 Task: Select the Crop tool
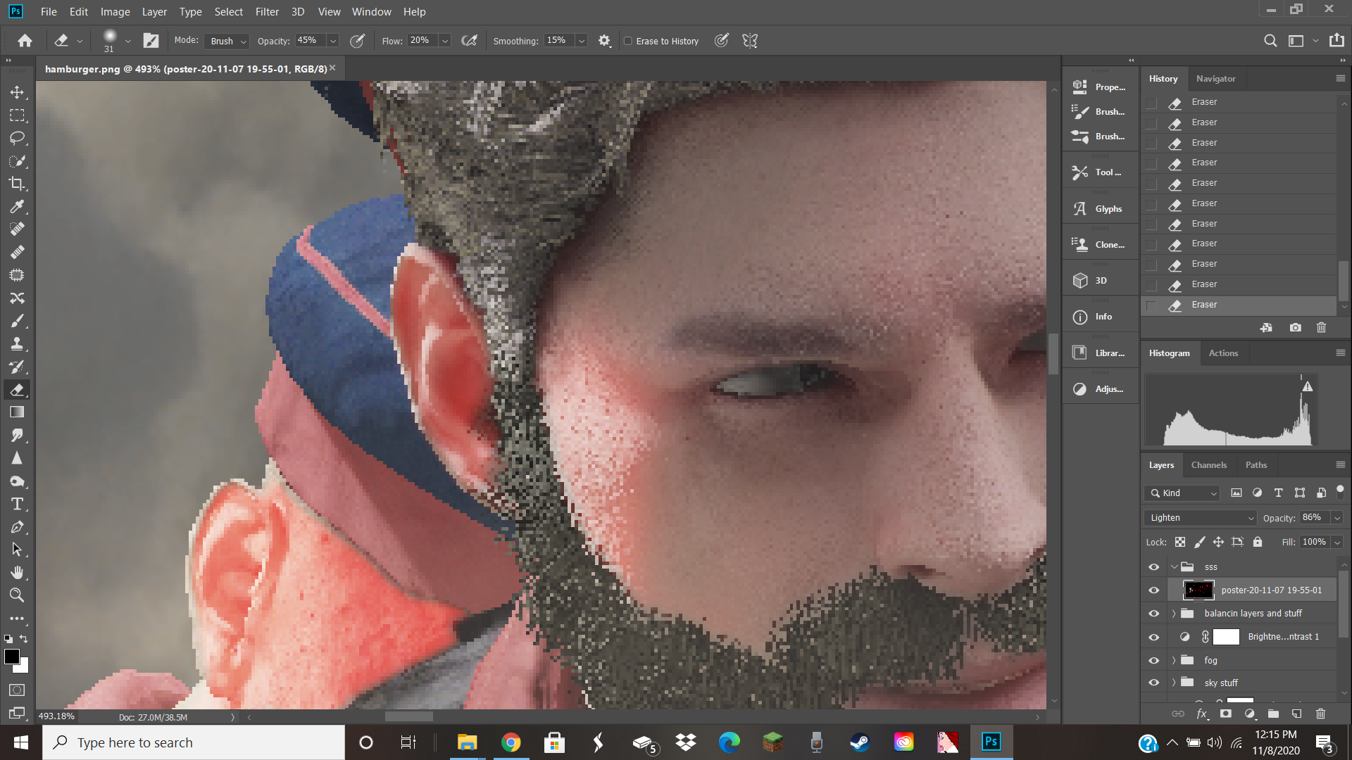pyautogui.click(x=17, y=184)
